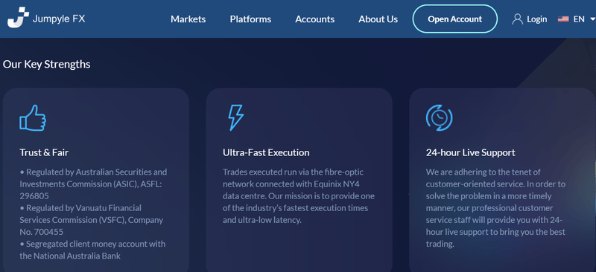Click the thumbs-up Trust & Fair icon
The height and width of the screenshot is (272, 596).
click(x=33, y=118)
